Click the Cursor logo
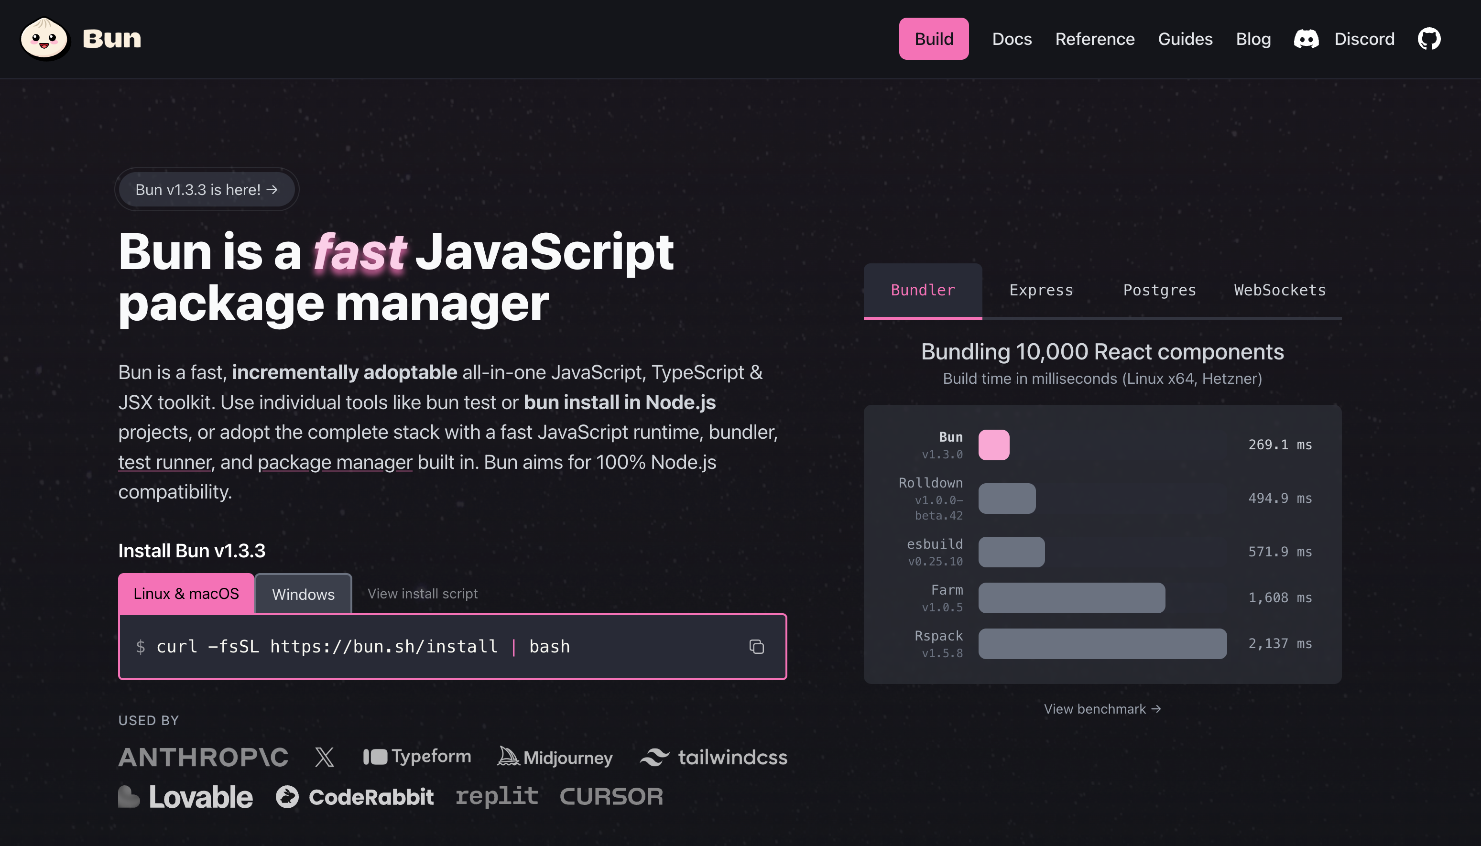1481x846 pixels. point(611,797)
